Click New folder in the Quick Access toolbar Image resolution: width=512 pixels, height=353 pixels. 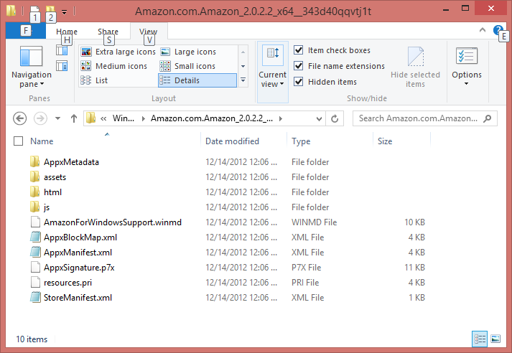pyautogui.click(x=50, y=10)
